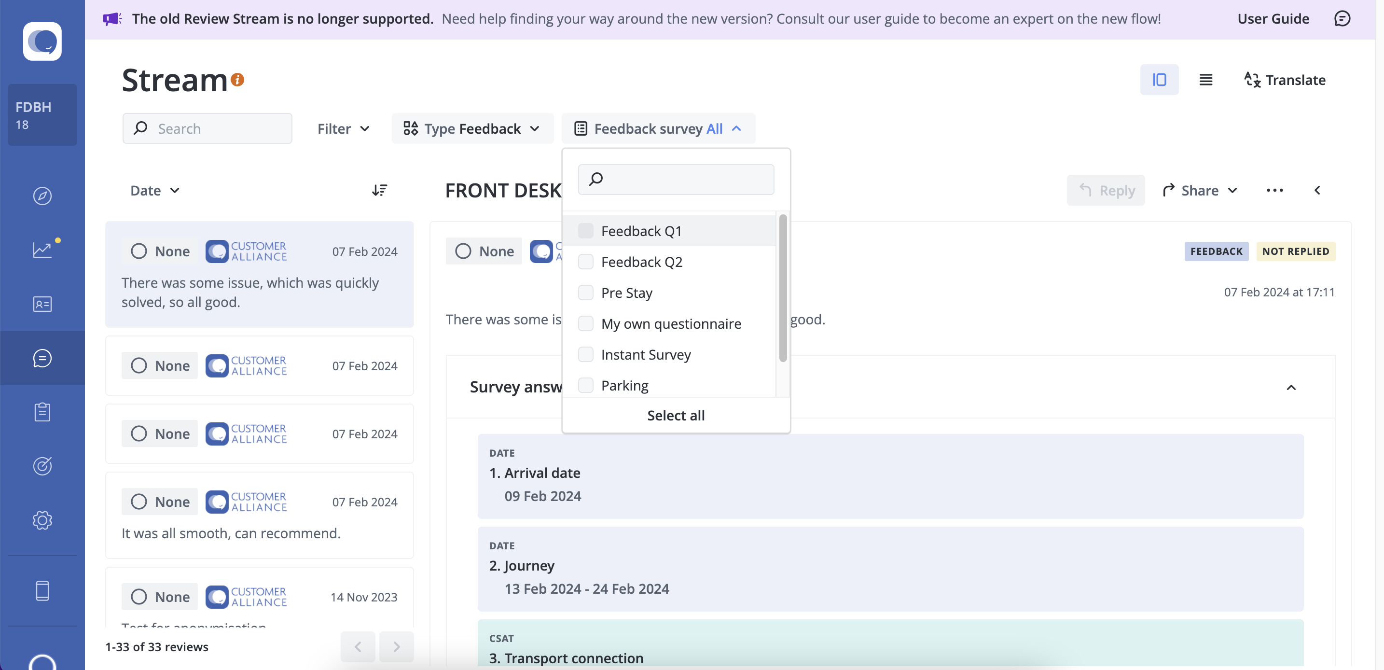Select the Pre Stay list entry label
Viewport: 1384px width, 670px height.
[x=627, y=293]
